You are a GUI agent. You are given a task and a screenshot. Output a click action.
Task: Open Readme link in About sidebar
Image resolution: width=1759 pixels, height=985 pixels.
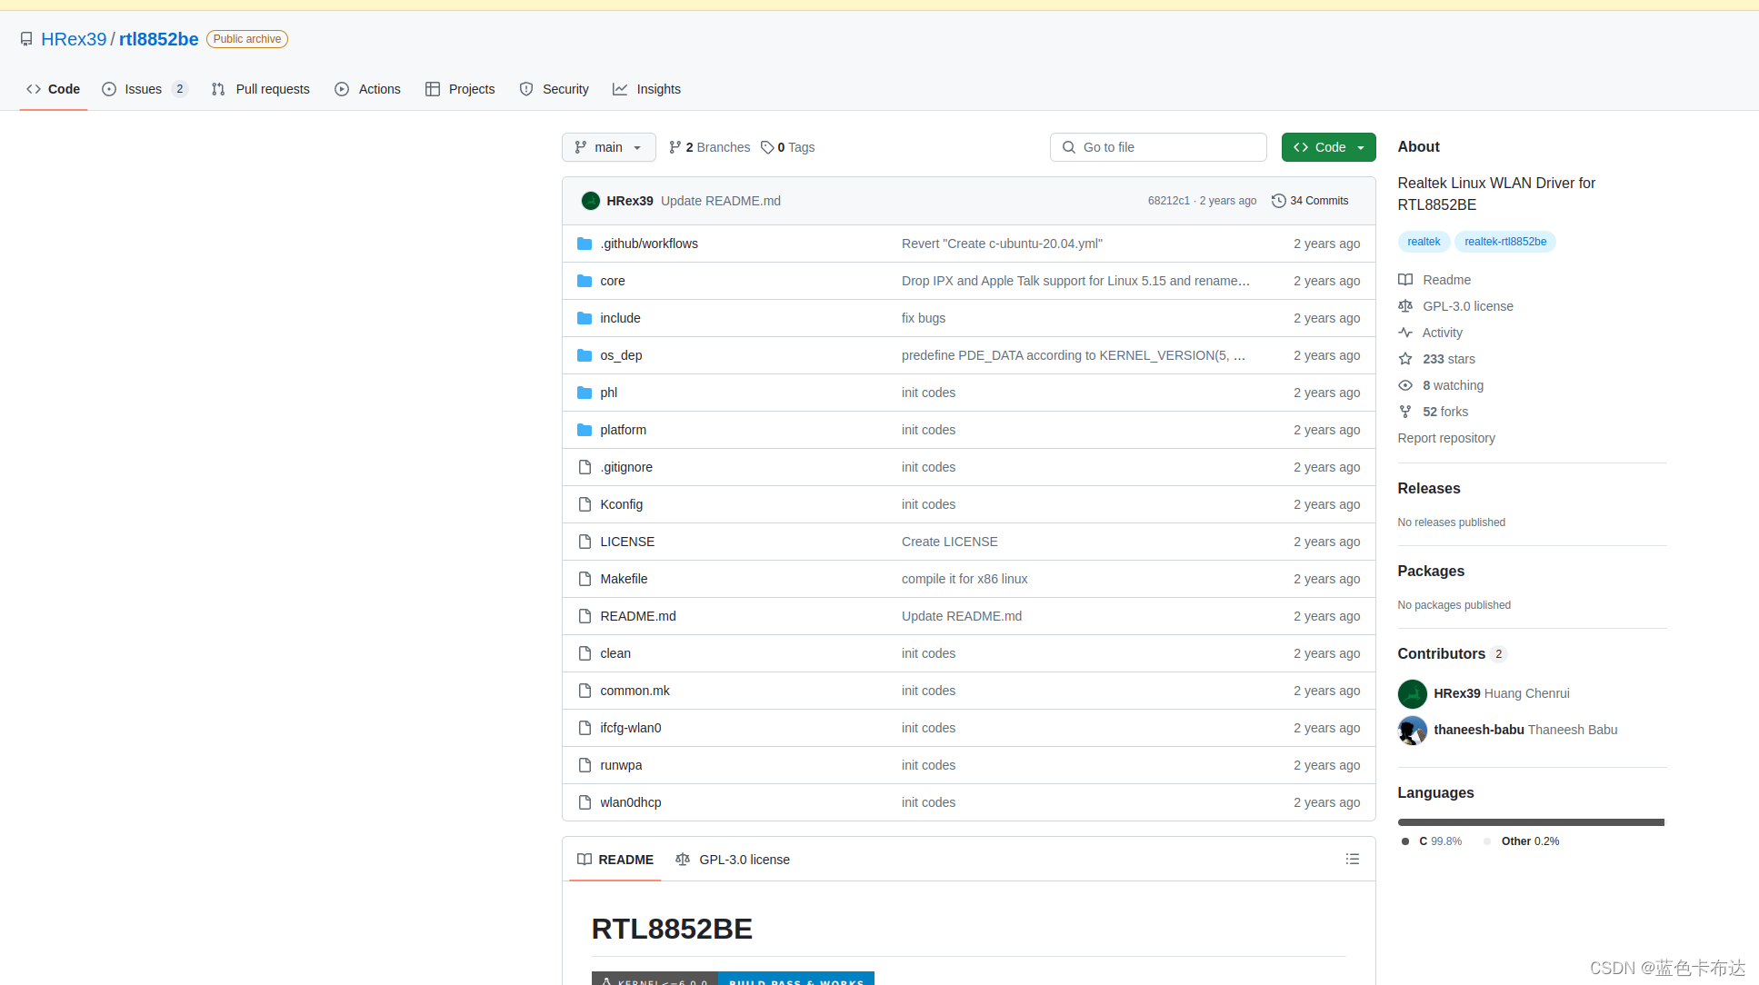pyautogui.click(x=1434, y=280)
